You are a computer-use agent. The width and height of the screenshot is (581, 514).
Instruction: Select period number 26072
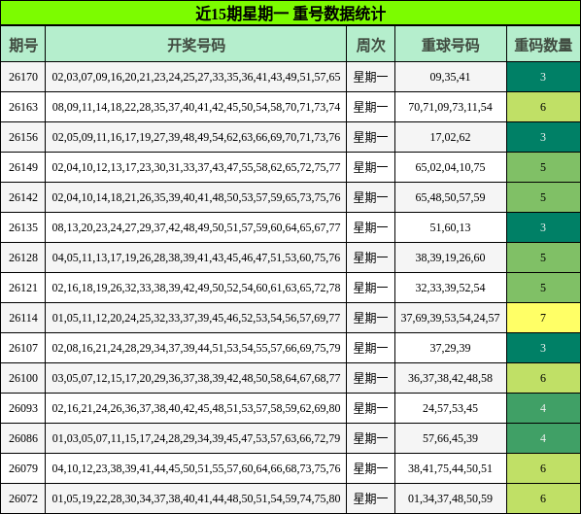click(23, 498)
